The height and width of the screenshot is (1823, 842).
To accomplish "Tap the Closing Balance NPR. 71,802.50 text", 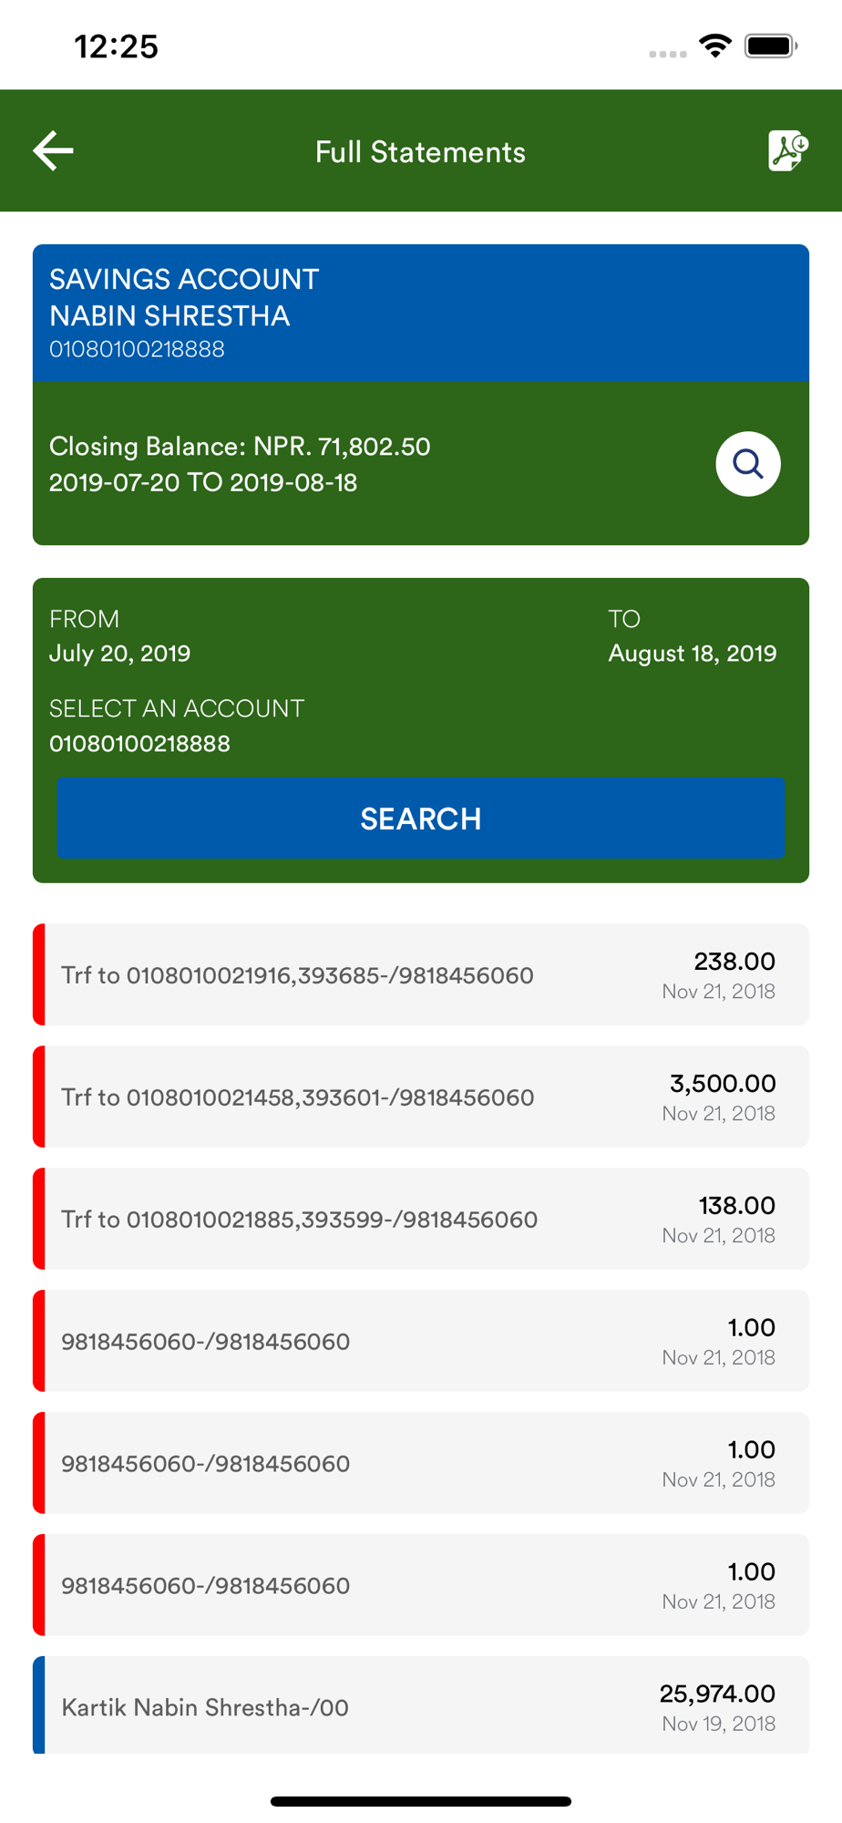I will (x=240, y=447).
